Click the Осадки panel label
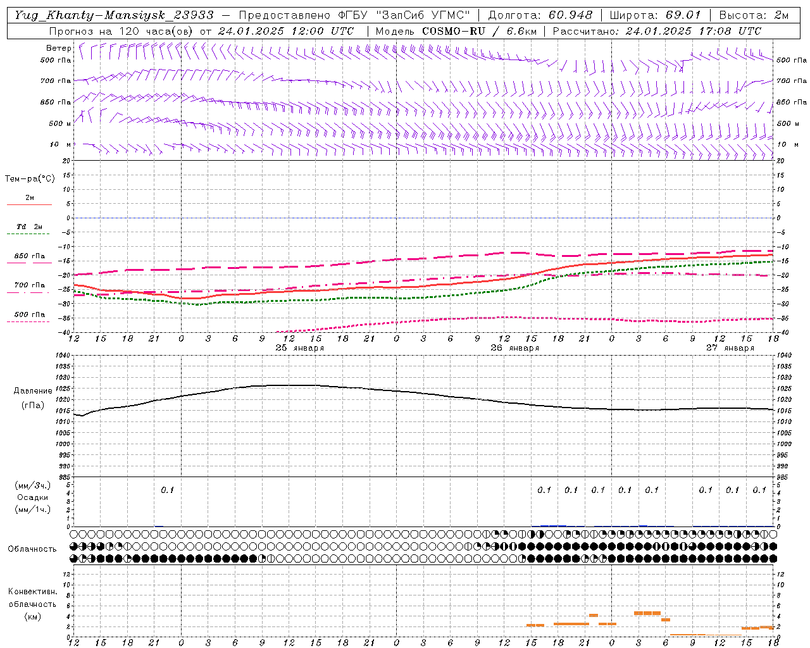 tap(32, 497)
